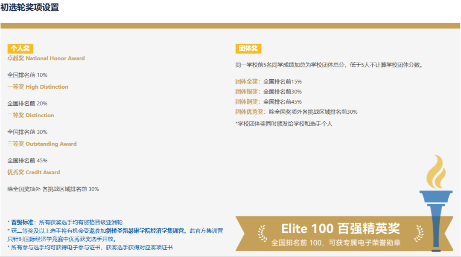Click the right laurel icon on banner
Viewport: 461px width, 257px height.
tap(419, 234)
